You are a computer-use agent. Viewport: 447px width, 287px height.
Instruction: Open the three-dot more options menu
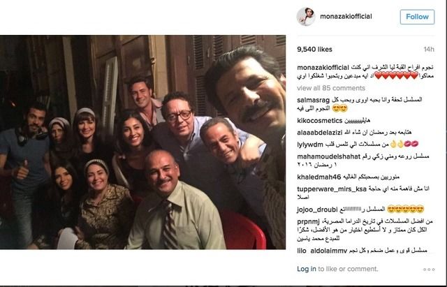point(429,270)
